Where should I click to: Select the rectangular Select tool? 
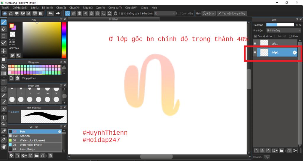4,82
